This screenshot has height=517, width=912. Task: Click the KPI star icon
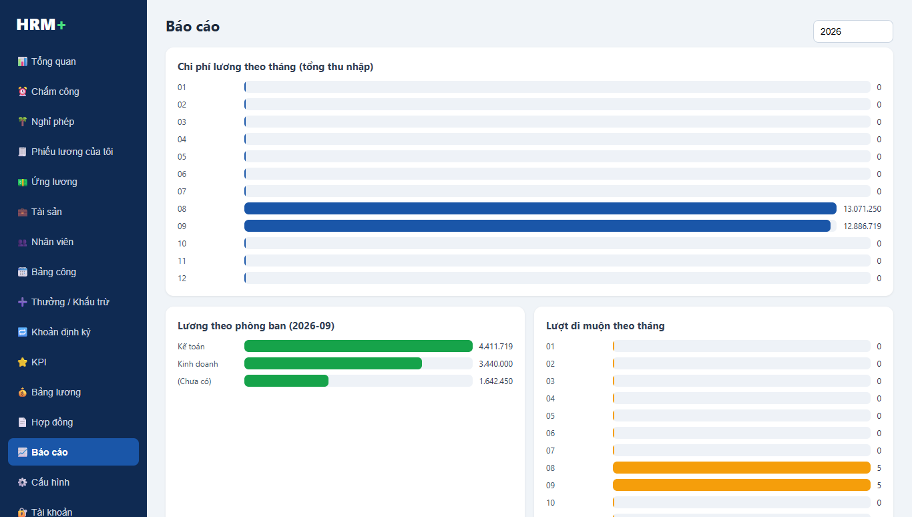click(23, 362)
